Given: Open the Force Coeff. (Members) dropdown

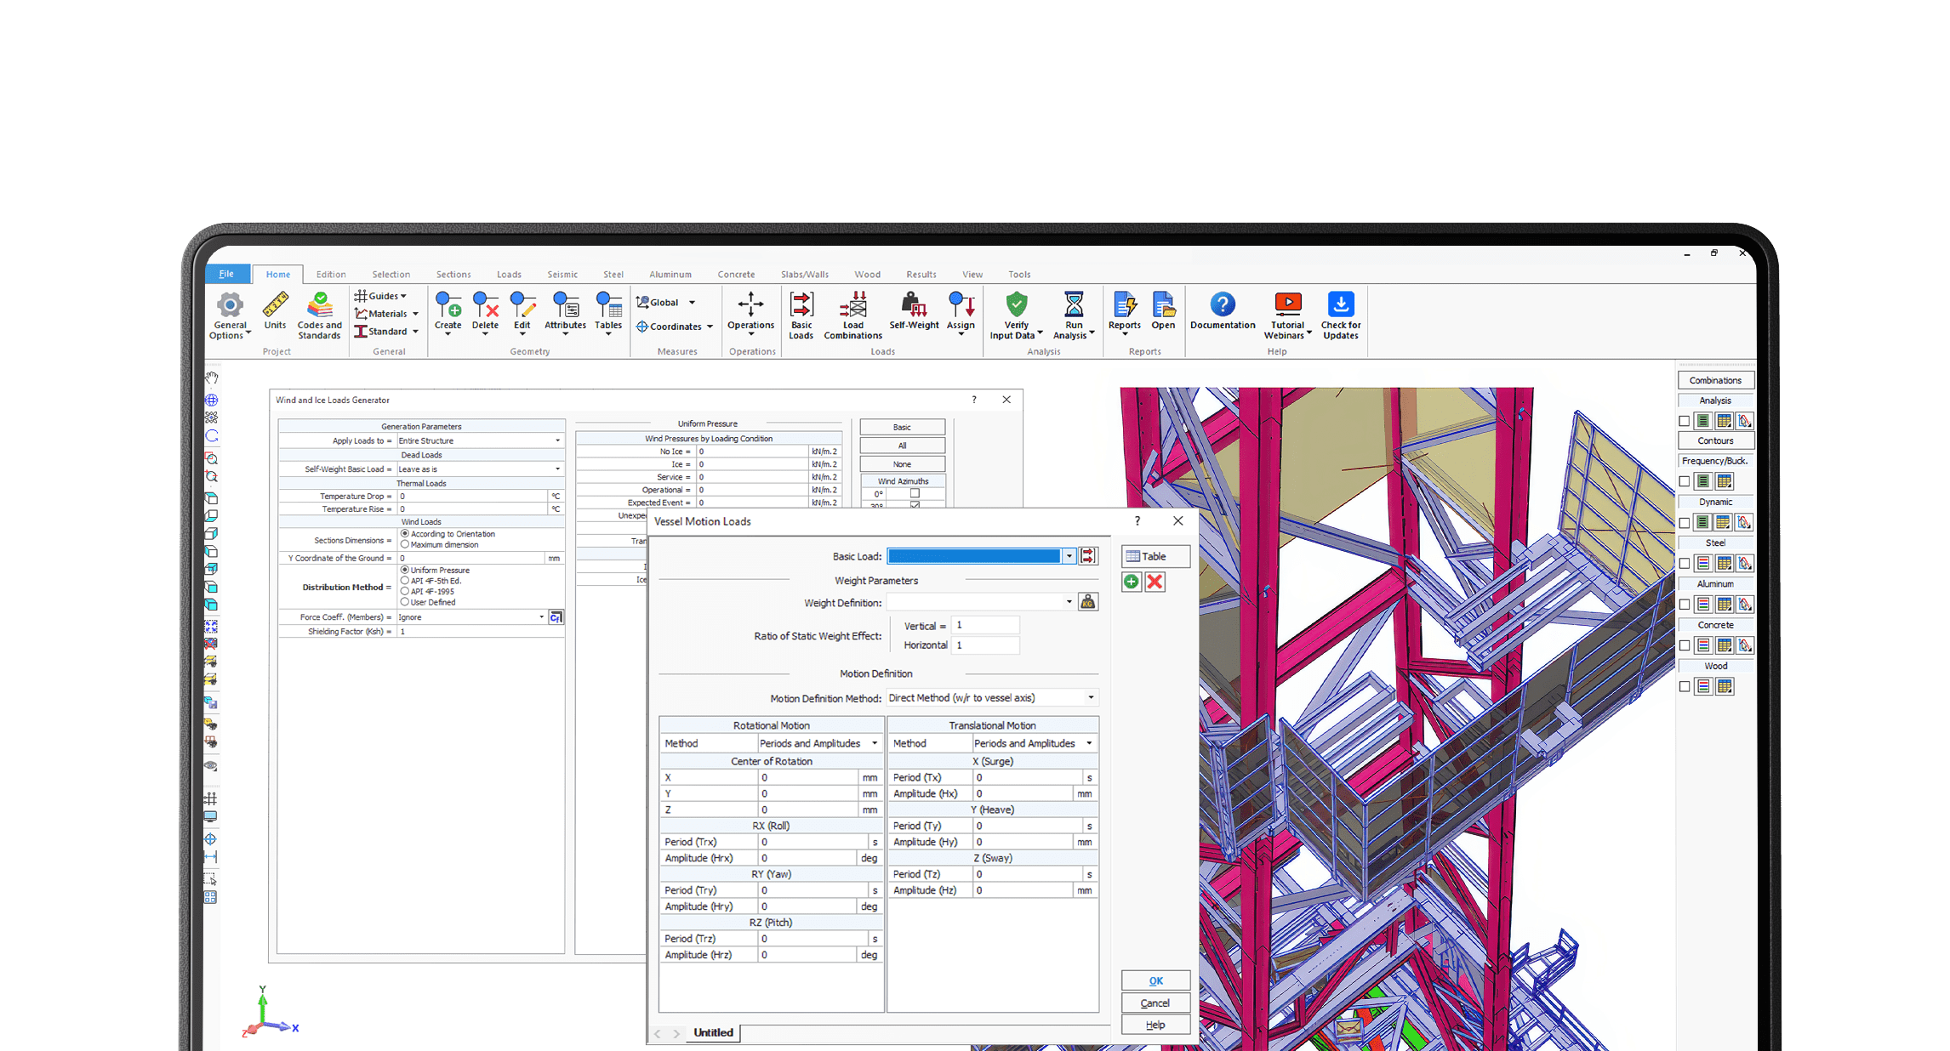Looking at the screenshot, I should pos(541,617).
